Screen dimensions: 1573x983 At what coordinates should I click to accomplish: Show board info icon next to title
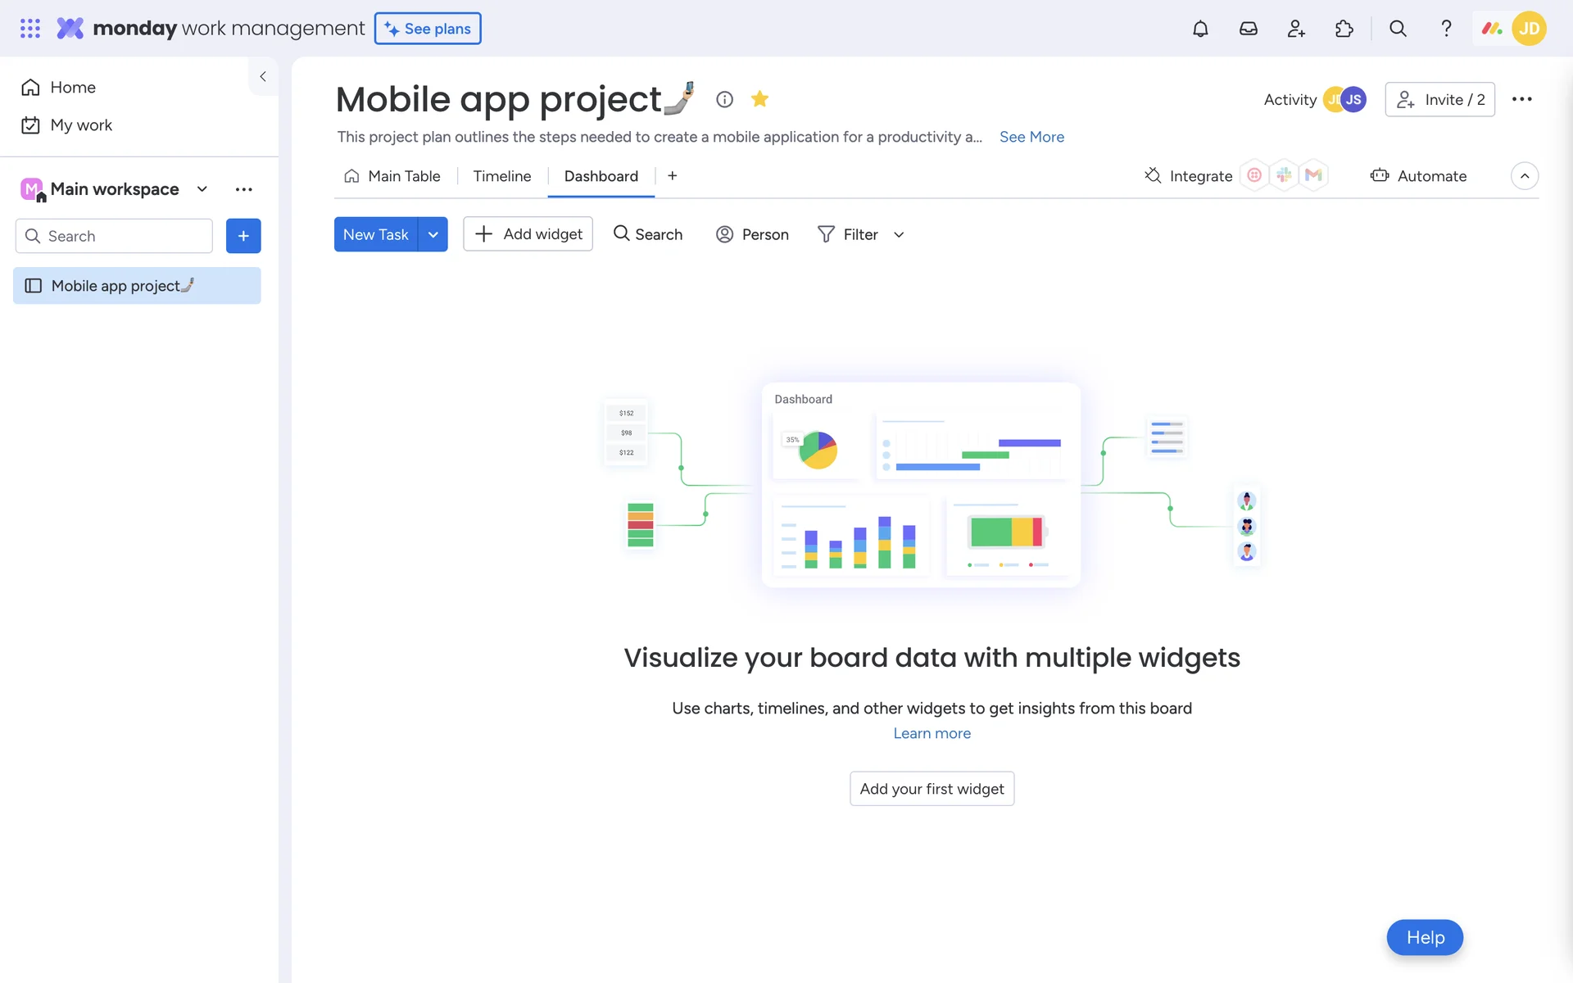click(724, 99)
